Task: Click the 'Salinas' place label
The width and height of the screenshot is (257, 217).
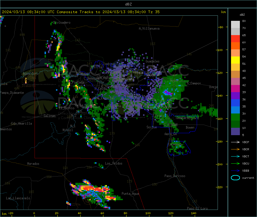Action: [49, 116]
